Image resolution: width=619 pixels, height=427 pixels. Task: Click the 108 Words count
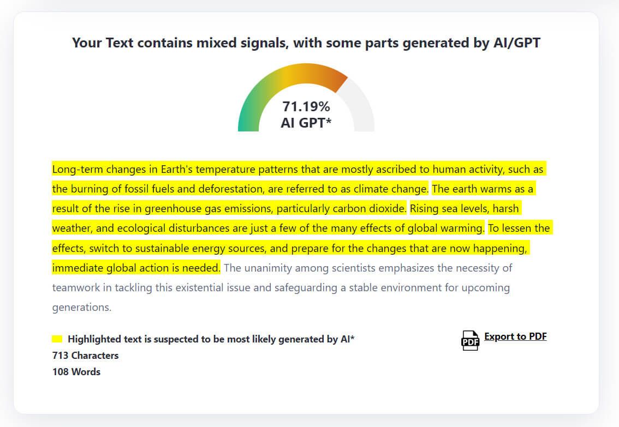pos(76,372)
